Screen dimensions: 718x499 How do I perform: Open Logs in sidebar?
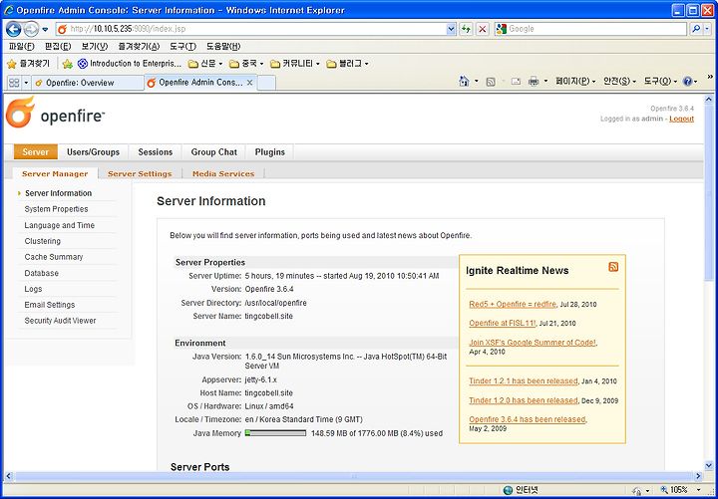pos(33,289)
